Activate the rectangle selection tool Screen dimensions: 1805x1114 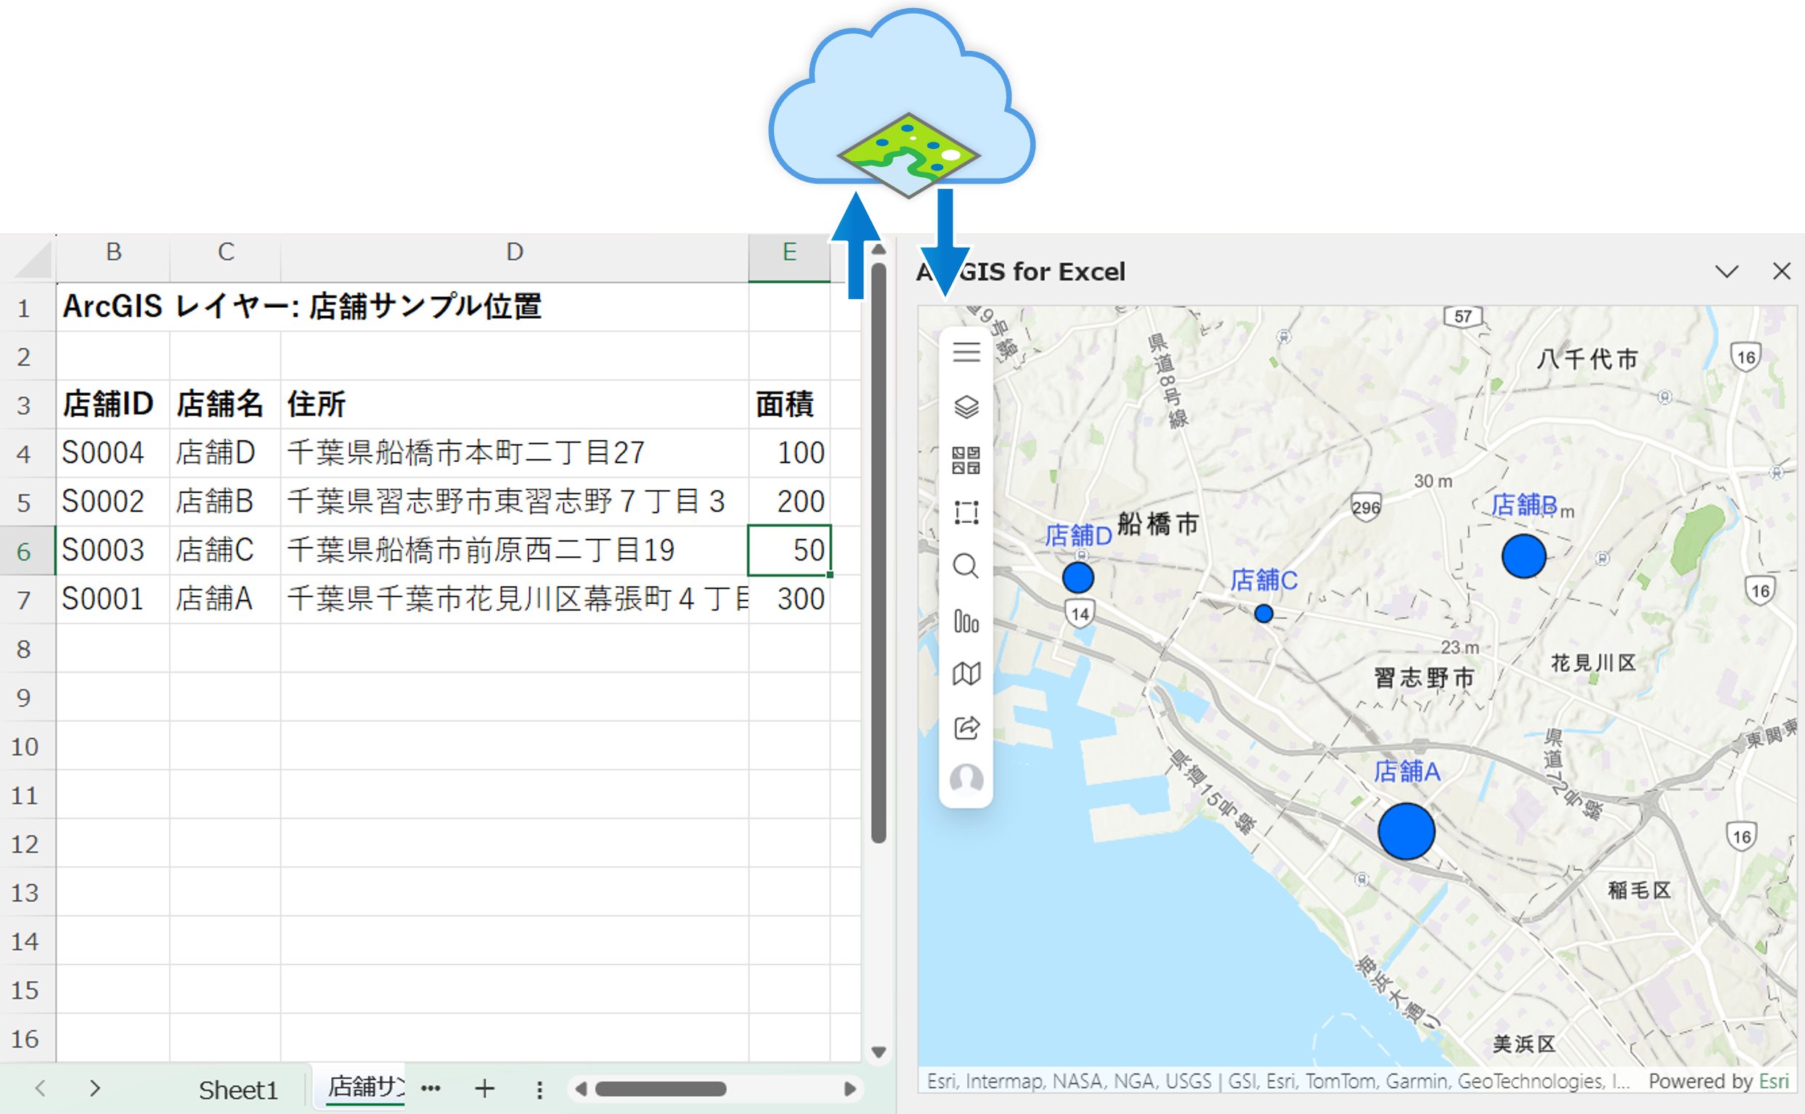966,512
